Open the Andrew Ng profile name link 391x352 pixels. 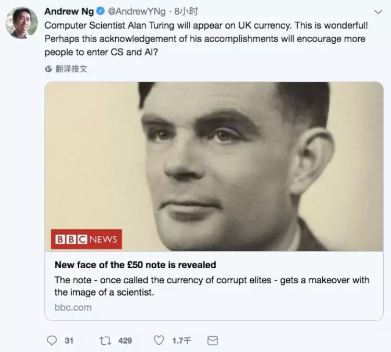click(x=69, y=11)
